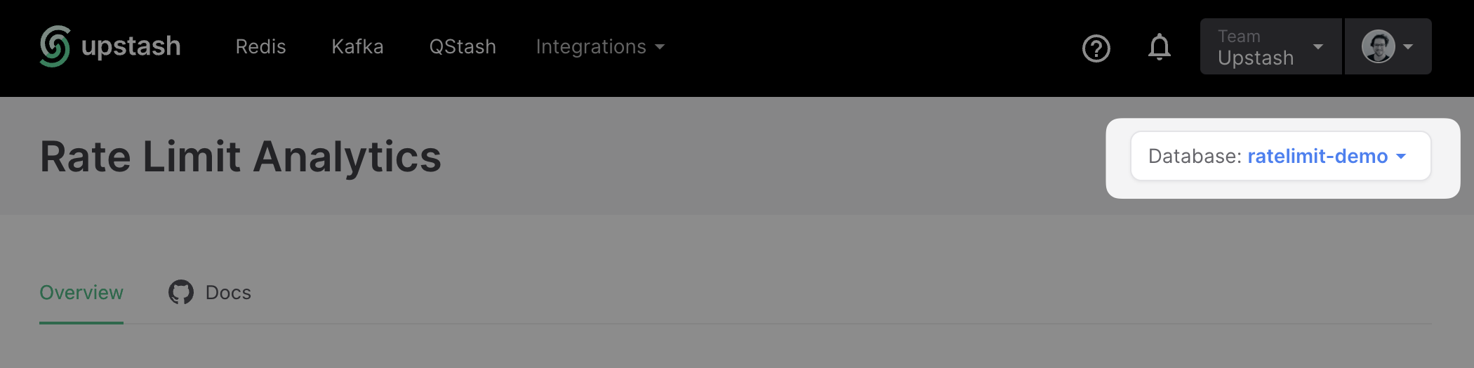Click the arrow in Team Upstash box
The height and width of the screenshot is (368, 1474).
(1317, 47)
